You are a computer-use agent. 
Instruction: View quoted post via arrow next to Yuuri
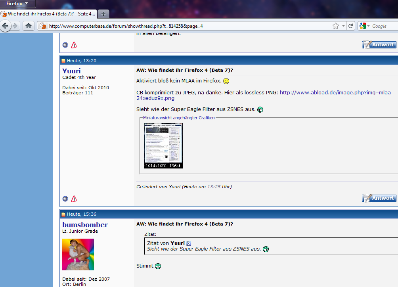pos(189,243)
